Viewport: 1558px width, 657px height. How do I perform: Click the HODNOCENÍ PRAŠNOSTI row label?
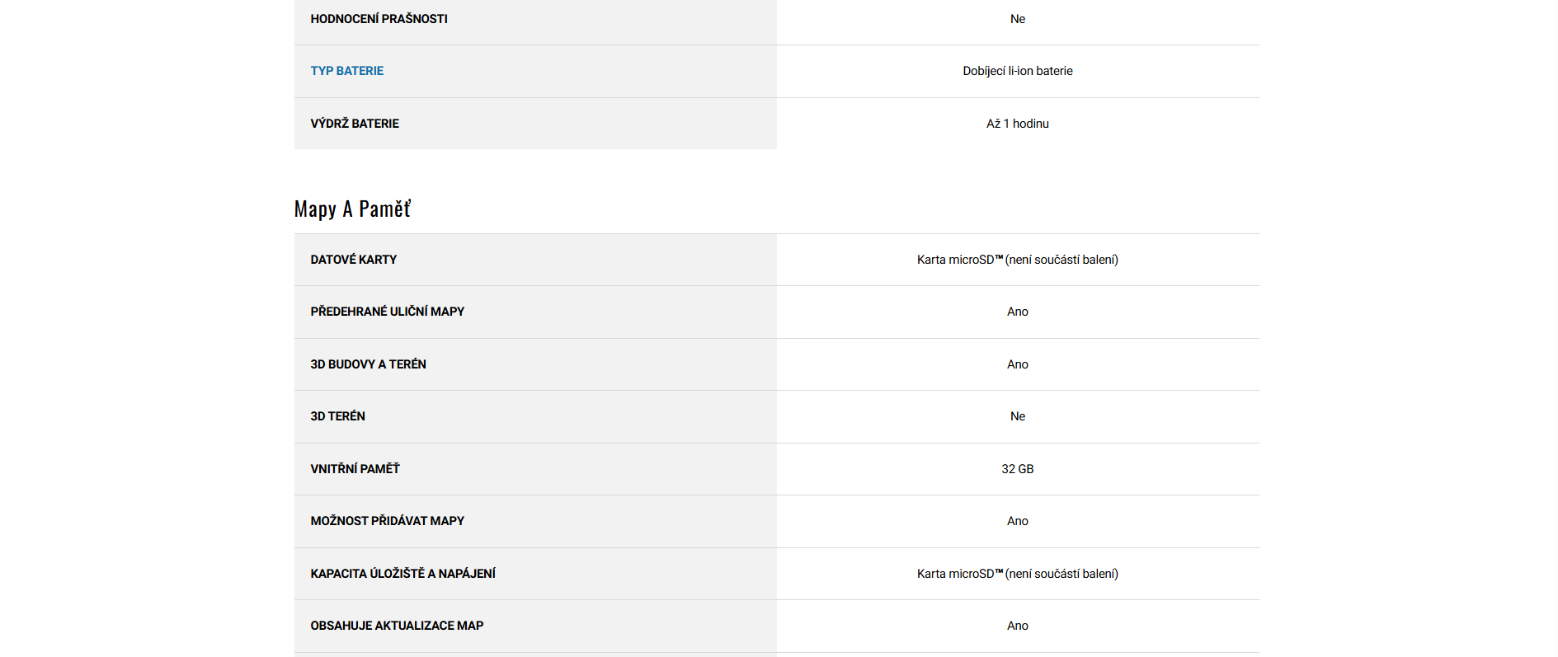[379, 19]
